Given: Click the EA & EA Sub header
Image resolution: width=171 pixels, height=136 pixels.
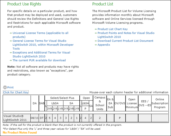Looking at the screenshot, I should [x=110, y=103].
